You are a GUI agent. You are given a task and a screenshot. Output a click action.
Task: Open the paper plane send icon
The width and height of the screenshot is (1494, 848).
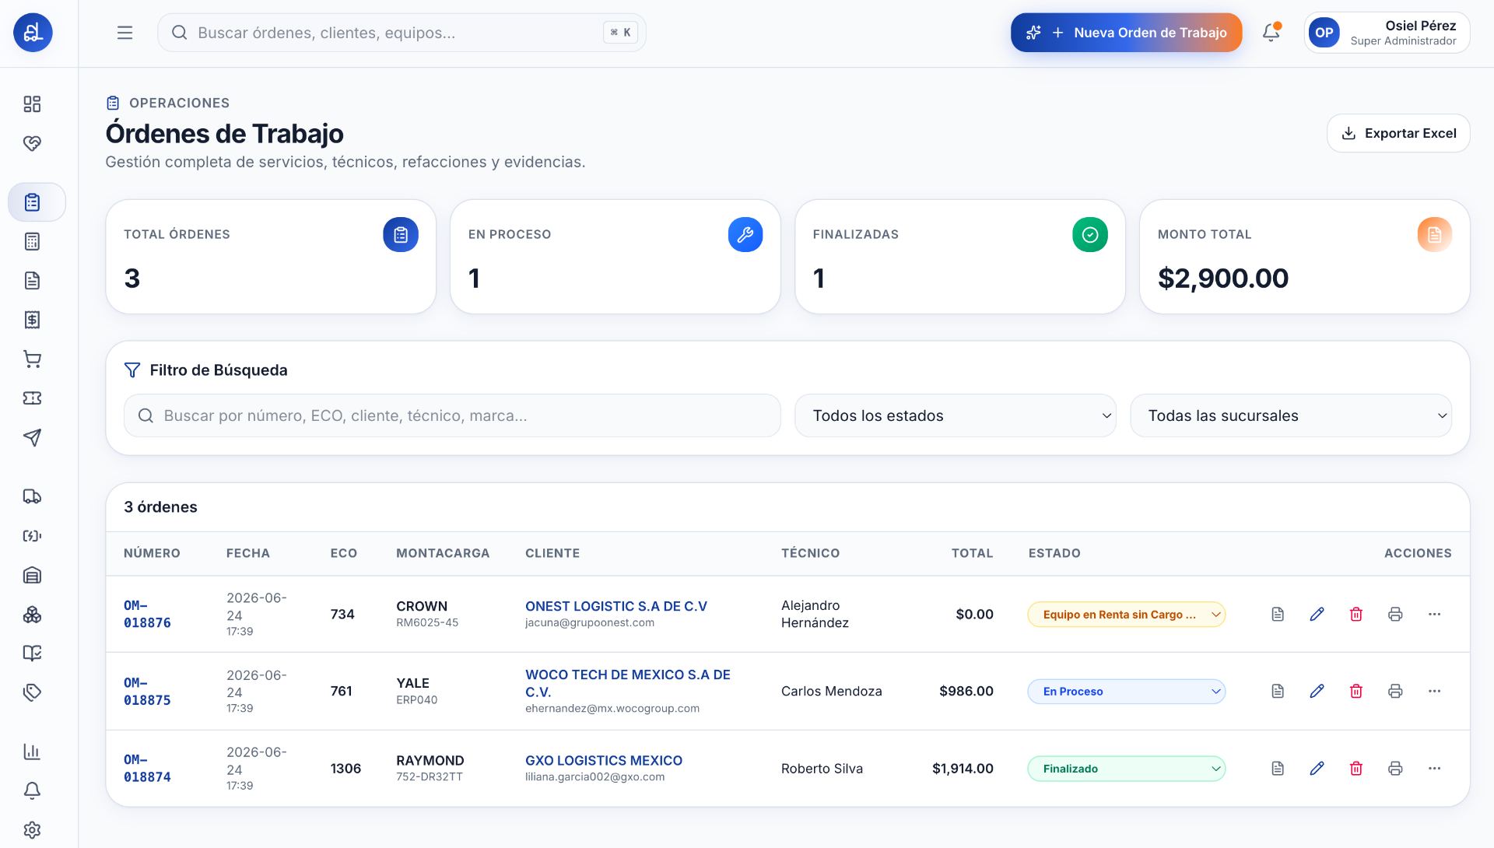(x=32, y=437)
